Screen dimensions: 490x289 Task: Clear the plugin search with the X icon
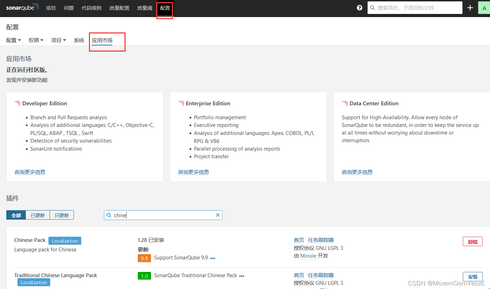coord(218,215)
